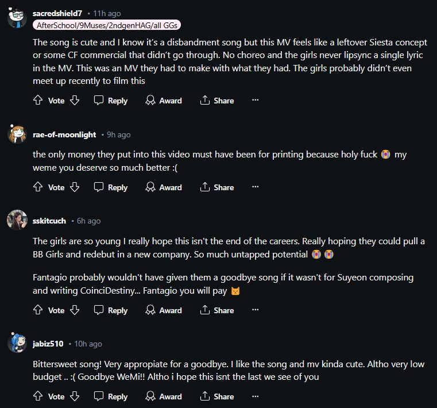Click rae-of-moonlight's avatar
437x408 pixels.
[17, 134]
